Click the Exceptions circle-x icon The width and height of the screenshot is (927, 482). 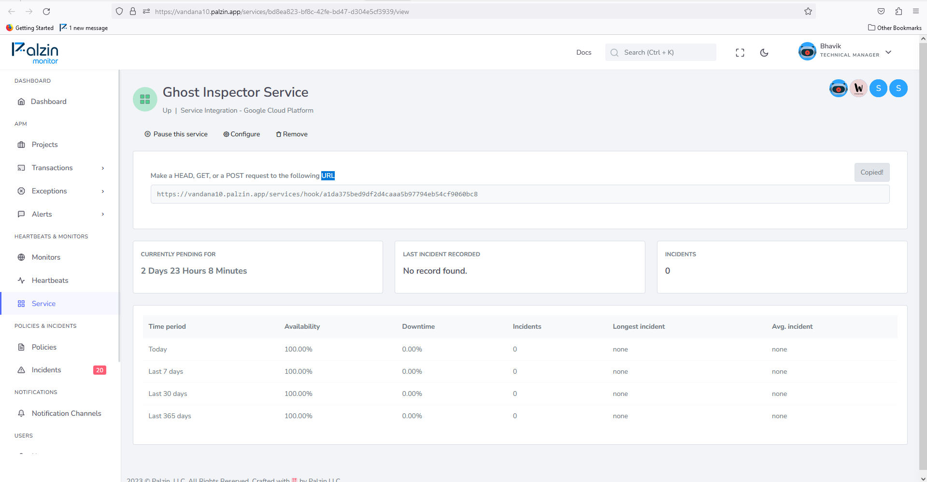tap(21, 191)
